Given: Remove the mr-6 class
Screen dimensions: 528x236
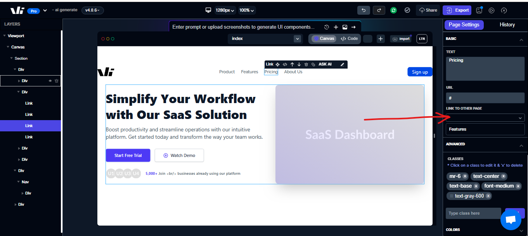Looking at the screenshot, I should click(465, 176).
